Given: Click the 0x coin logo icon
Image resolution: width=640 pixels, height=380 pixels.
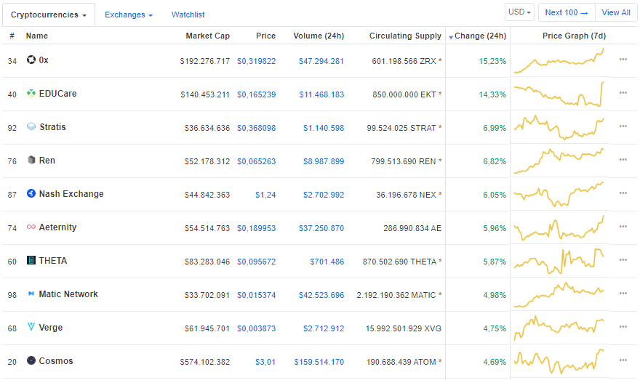Looking at the screenshot, I should pos(31,60).
